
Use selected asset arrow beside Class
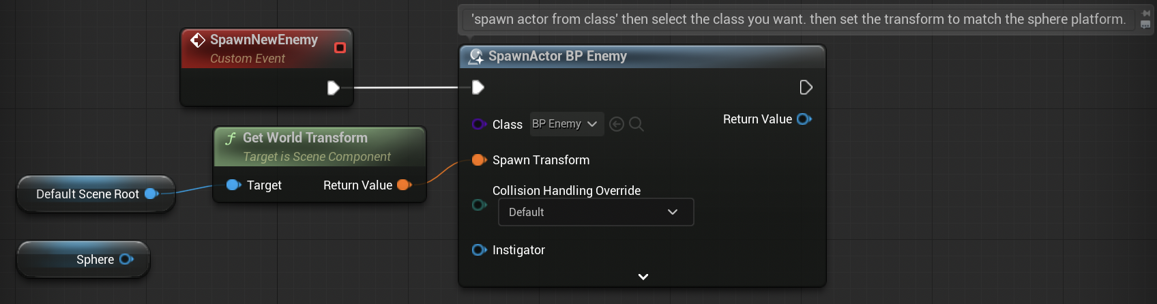(617, 124)
